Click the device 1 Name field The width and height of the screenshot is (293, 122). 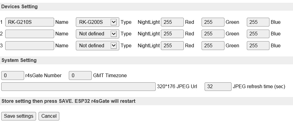(30, 22)
